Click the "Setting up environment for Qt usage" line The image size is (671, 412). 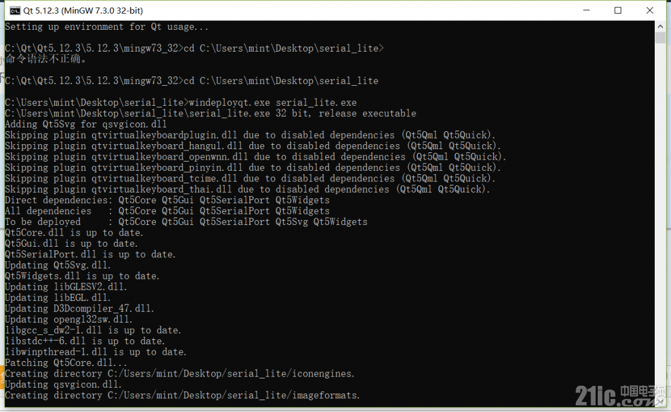tap(107, 27)
